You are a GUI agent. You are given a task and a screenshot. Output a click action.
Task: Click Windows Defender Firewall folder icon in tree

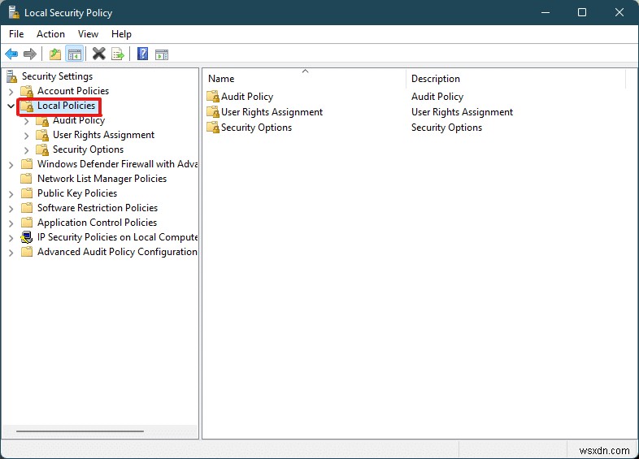[27, 164]
